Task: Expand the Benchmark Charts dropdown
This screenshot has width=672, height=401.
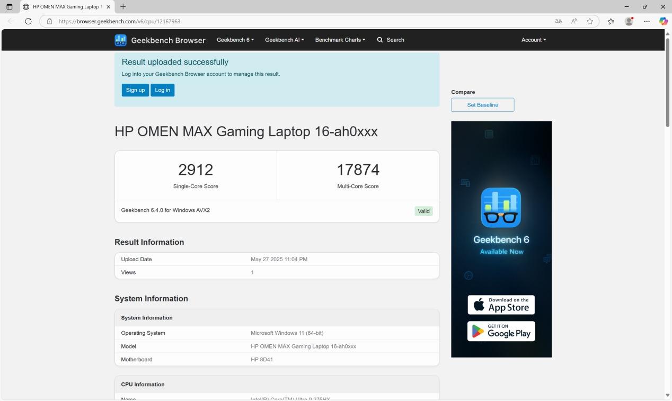Action: (x=340, y=40)
